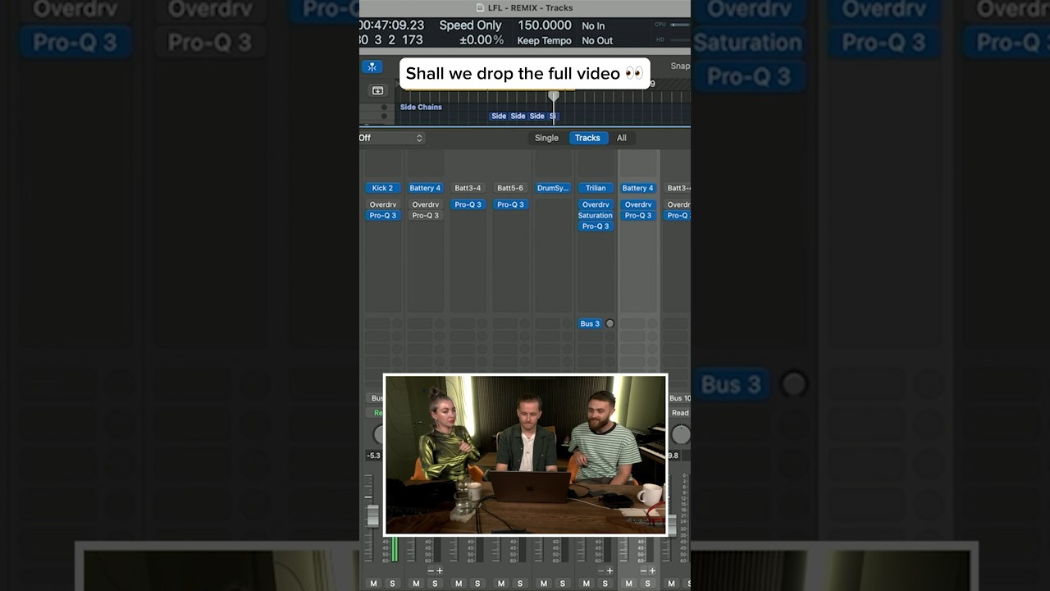Image resolution: width=1050 pixels, height=591 pixels.
Task: Click the blue playhead catch icon
Action: click(372, 67)
